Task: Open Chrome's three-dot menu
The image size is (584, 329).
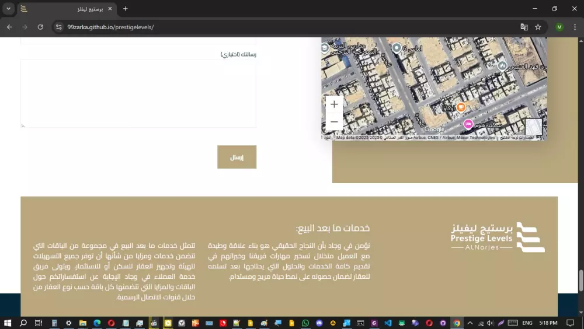Action: [x=575, y=27]
